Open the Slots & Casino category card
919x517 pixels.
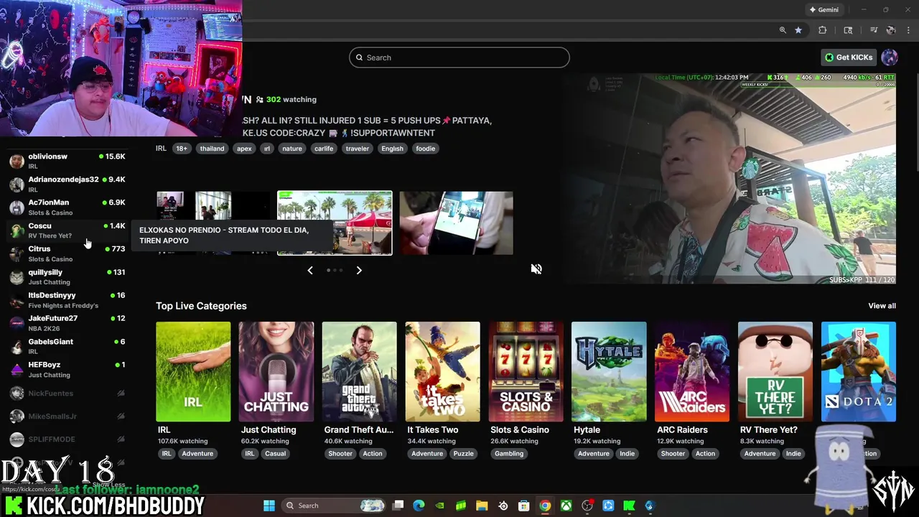tap(526, 371)
